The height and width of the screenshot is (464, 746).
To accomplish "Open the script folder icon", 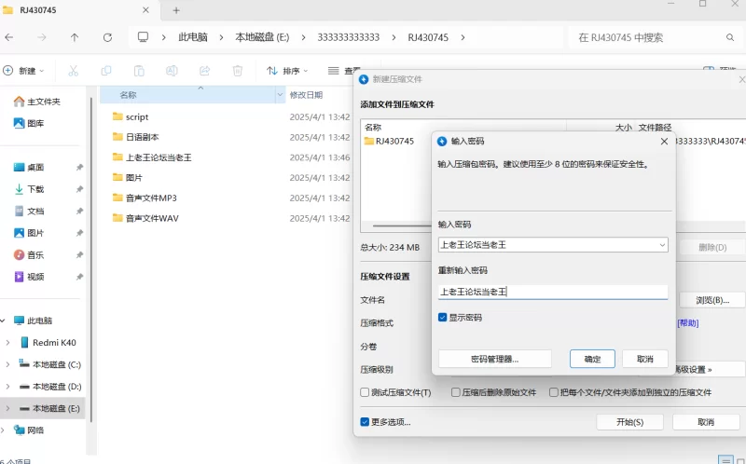I will 117,116.
